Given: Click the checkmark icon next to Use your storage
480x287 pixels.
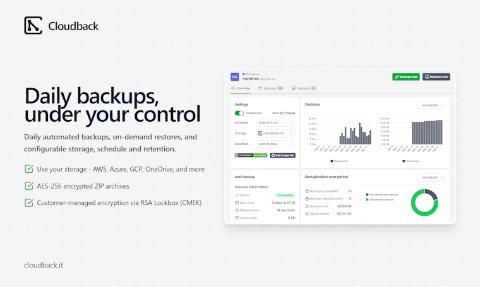Looking at the screenshot, I should click(x=29, y=168).
